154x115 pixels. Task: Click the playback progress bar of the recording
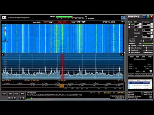pos(68,98)
